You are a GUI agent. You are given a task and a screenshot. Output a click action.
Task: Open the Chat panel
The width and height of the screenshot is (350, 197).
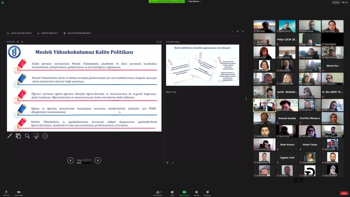click(172, 192)
